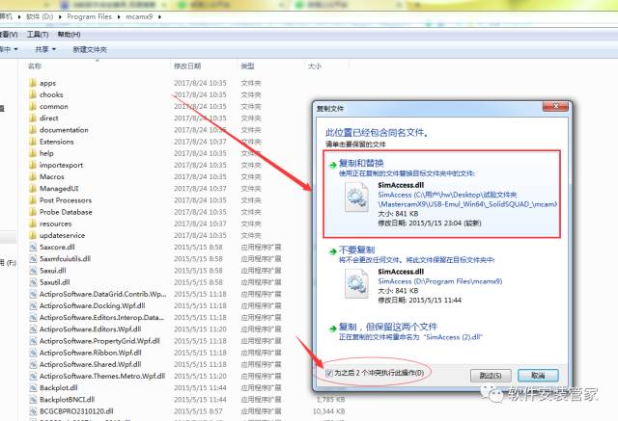The width and height of the screenshot is (618, 421).
Task: Open the Macros folder icon
Action: click(33, 177)
